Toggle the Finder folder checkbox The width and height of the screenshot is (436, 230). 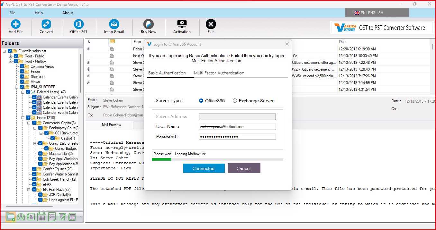pos(22,72)
